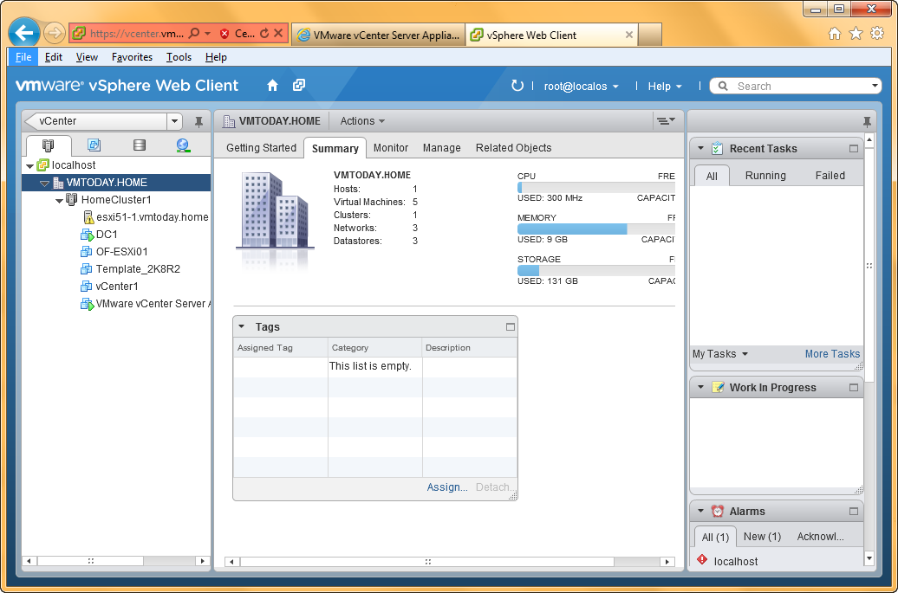Pin the right tasks sidebar
The height and width of the screenshot is (593, 898).
click(x=867, y=121)
